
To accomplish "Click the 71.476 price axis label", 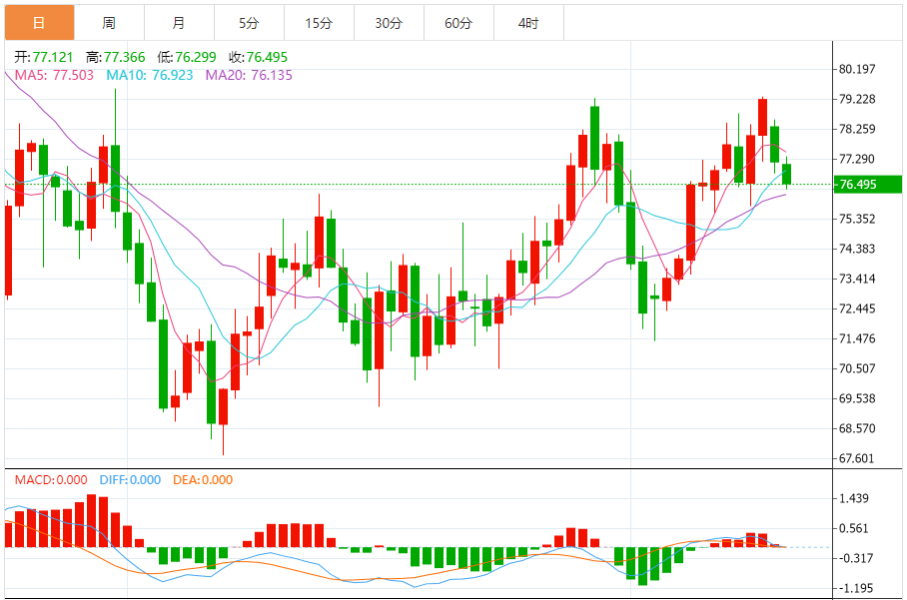I will [857, 338].
